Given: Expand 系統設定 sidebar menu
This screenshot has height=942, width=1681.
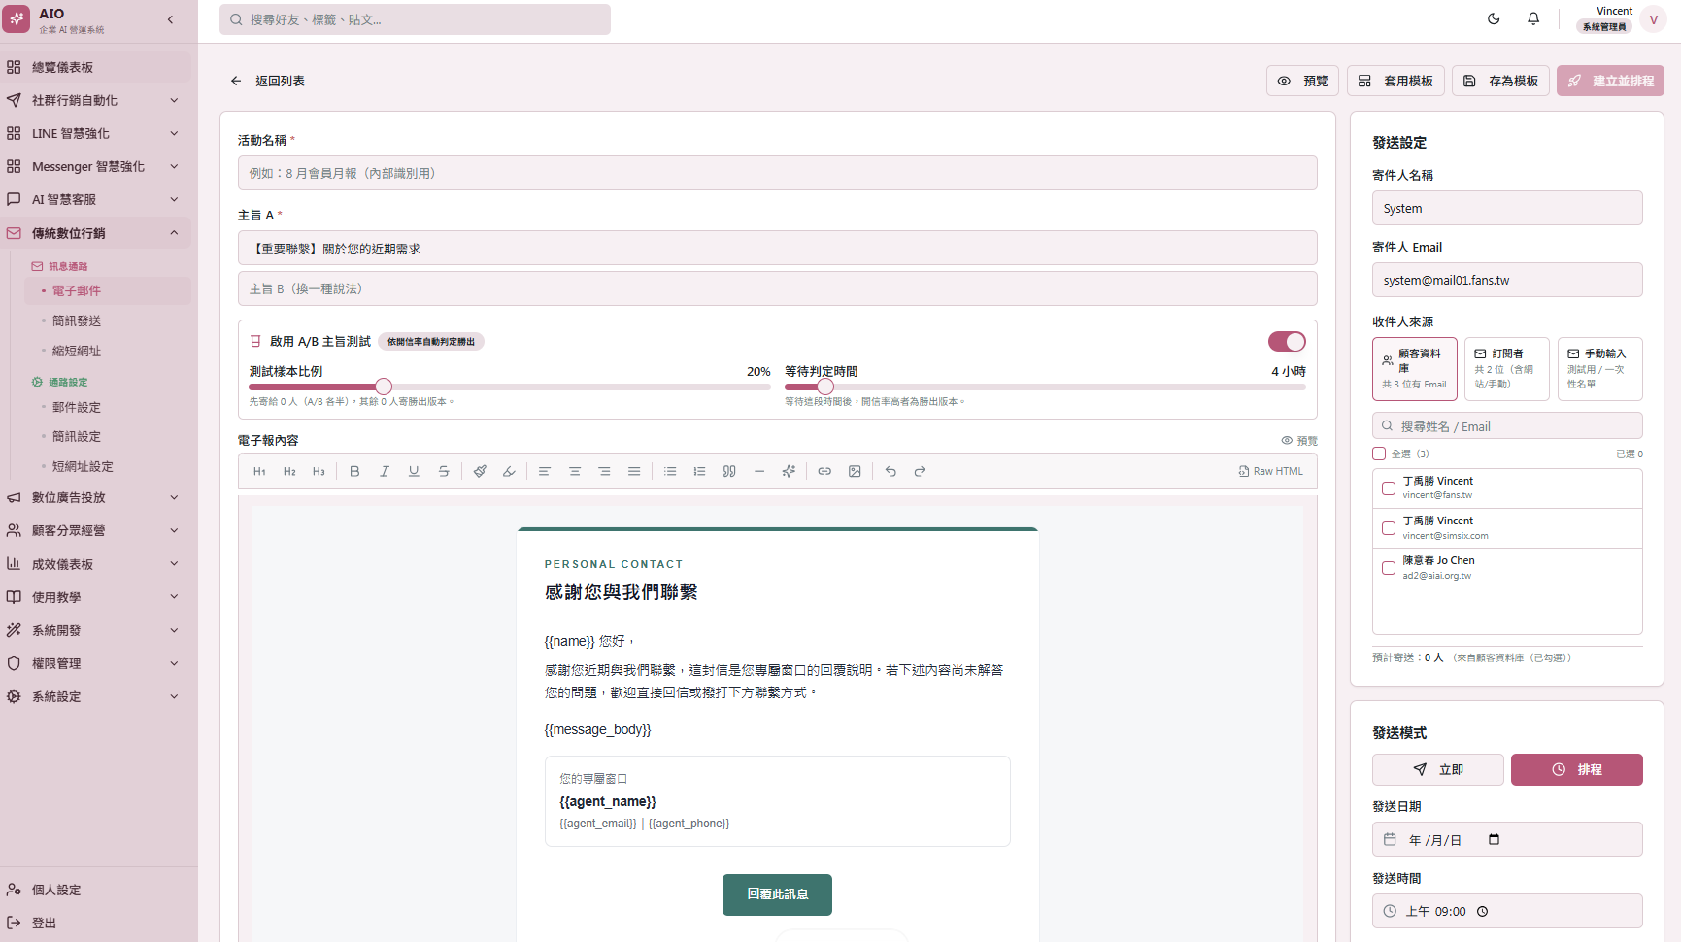Looking at the screenshot, I should (95, 696).
